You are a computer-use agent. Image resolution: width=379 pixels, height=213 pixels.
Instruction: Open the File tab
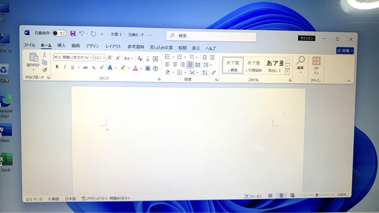coord(29,45)
